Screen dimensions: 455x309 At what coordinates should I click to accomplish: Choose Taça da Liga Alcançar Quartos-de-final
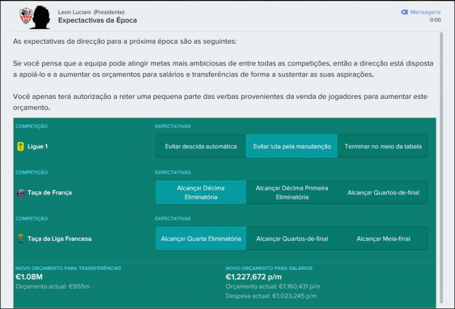click(292, 239)
